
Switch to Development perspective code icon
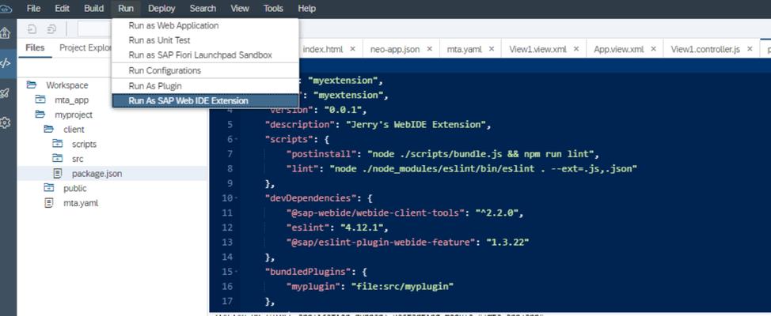tap(5, 63)
